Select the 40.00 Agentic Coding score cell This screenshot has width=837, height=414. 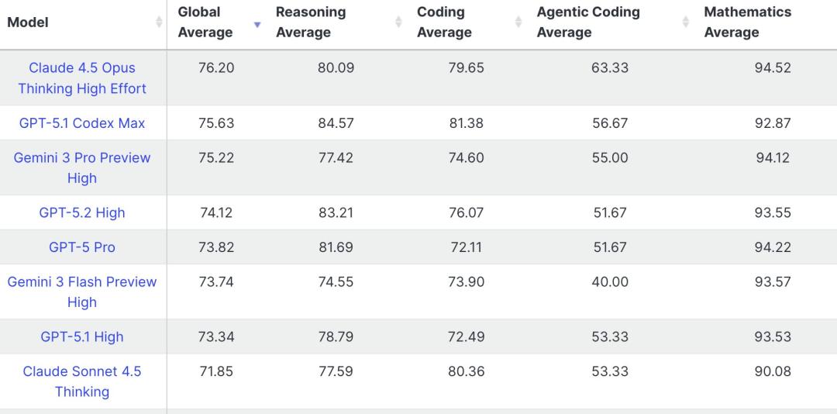click(611, 282)
